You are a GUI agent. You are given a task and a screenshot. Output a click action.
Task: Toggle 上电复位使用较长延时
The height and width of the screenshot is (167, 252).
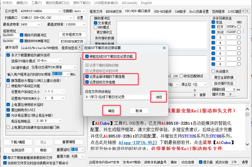[x=8, y=105]
